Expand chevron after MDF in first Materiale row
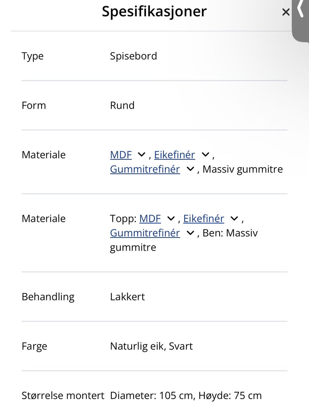Viewport: 309px width, 417px height. pyautogui.click(x=141, y=155)
